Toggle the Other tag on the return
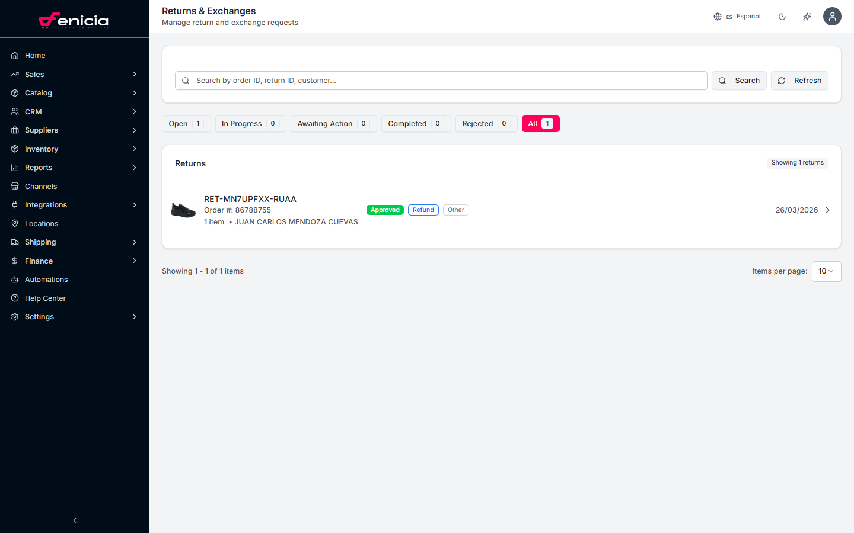This screenshot has width=854, height=533. coord(455,210)
